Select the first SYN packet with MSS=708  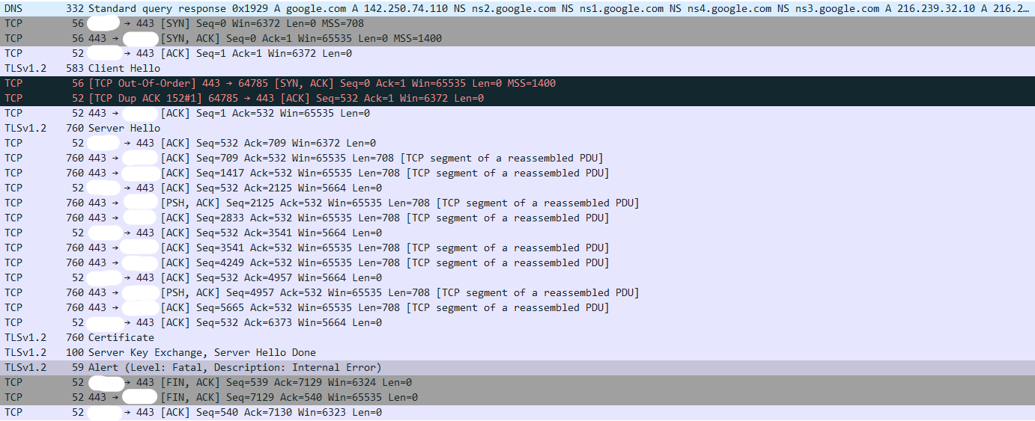tap(517, 23)
